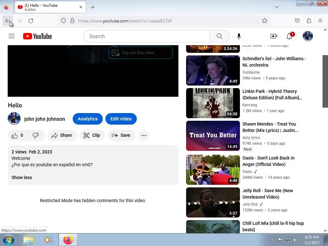Open the Amy lyrics channel name
The image size is (328, 246).
(x=251, y=137)
